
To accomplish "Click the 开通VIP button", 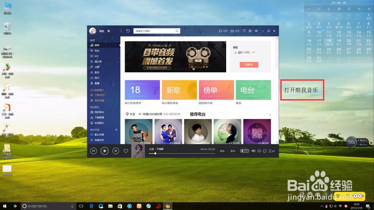I will tap(249, 65).
